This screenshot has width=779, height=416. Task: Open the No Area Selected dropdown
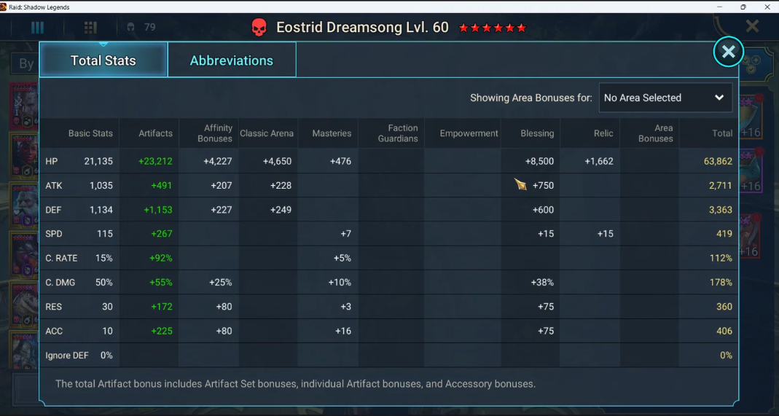pyautogui.click(x=665, y=98)
